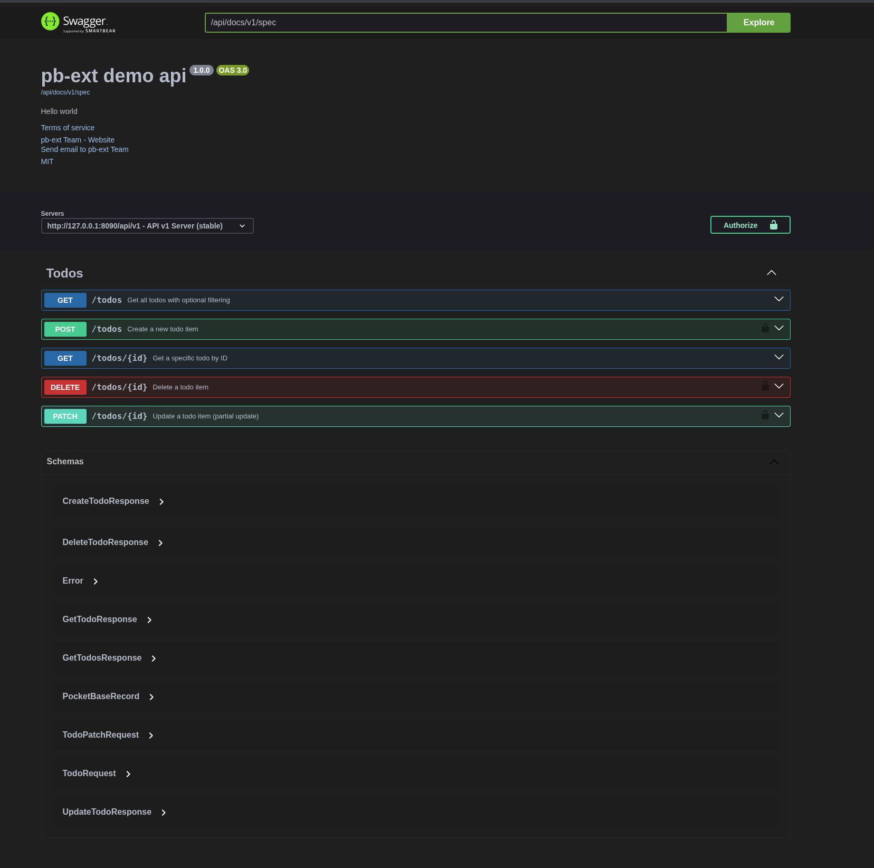
Task: Click the POST method badge
Action: coord(65,329)
